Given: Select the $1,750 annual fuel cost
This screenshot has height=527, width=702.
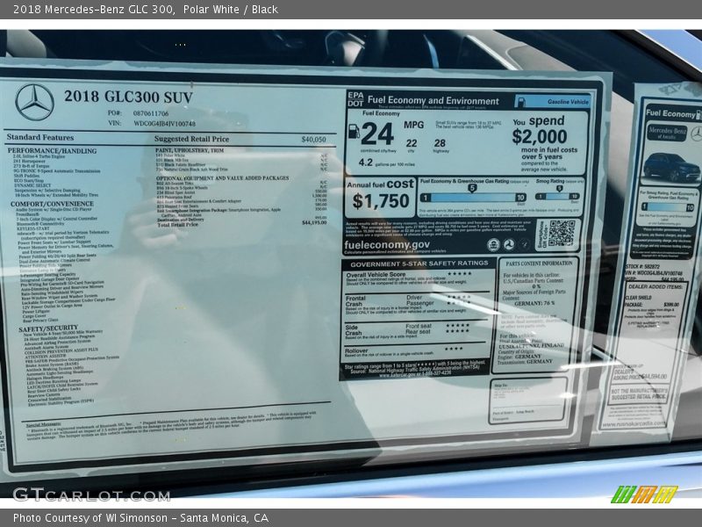Looking at the screenshot, I should point(381,201).
